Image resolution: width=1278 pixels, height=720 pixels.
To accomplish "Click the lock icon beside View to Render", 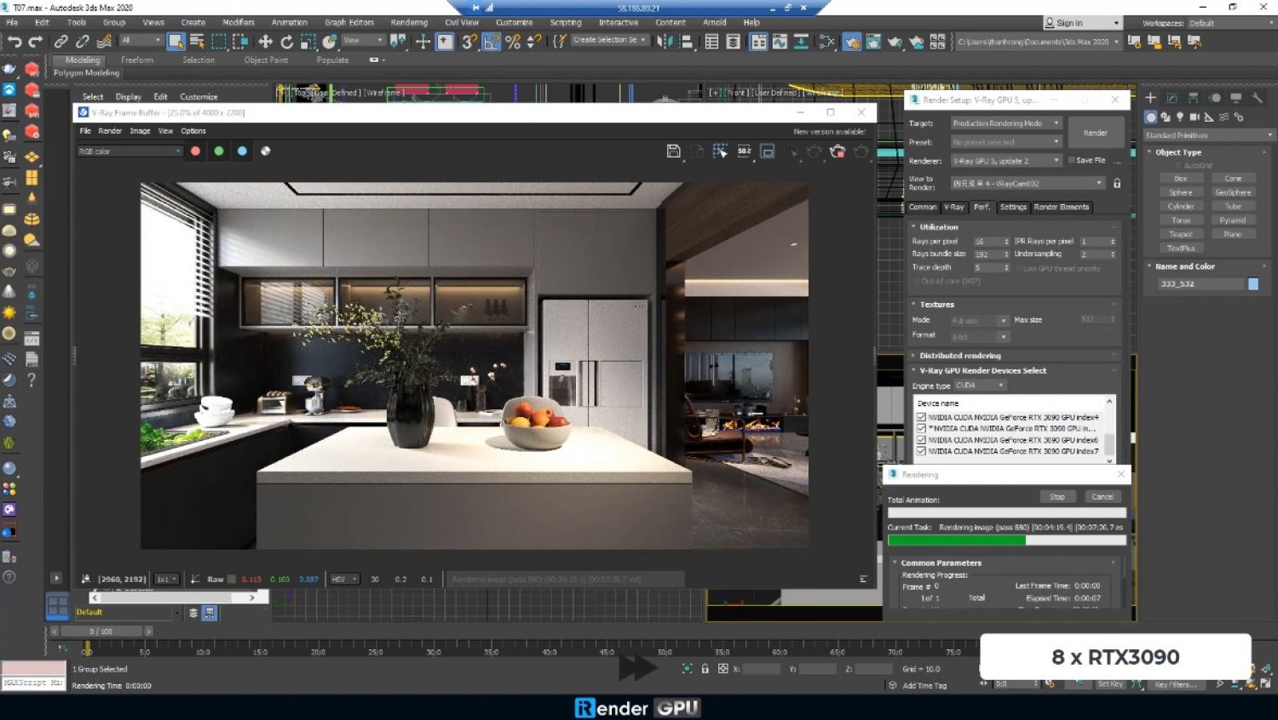I will click(1117, 183).
